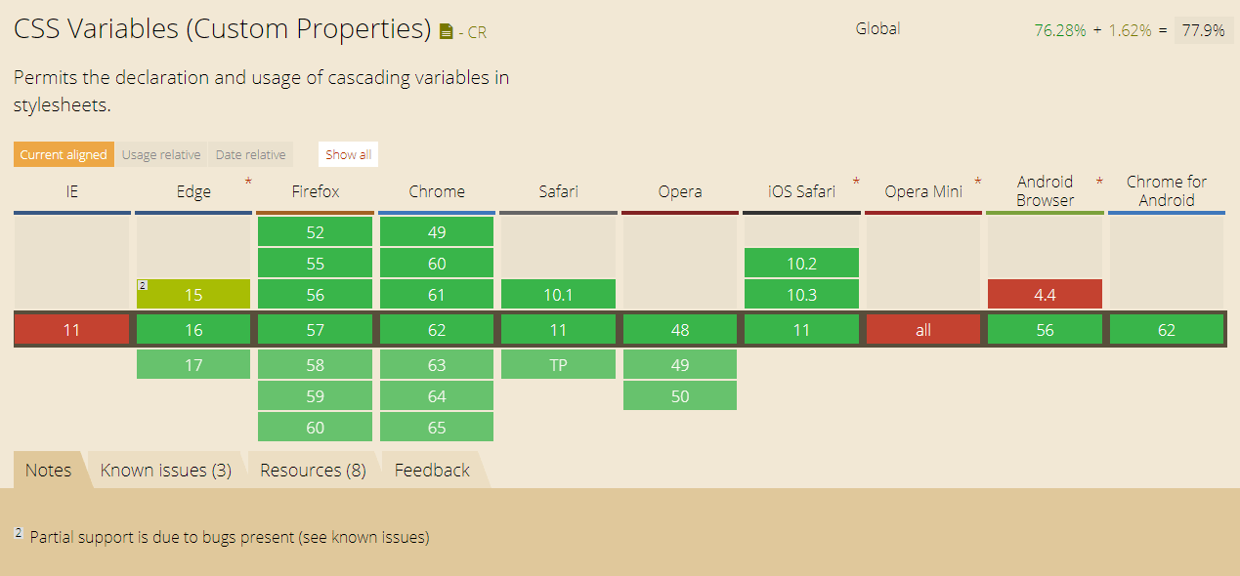Image resolution: width=1240 pixels, height=576 pixels.
Task: Follow the known issues link in the note
Action: (x=380, y=537)
